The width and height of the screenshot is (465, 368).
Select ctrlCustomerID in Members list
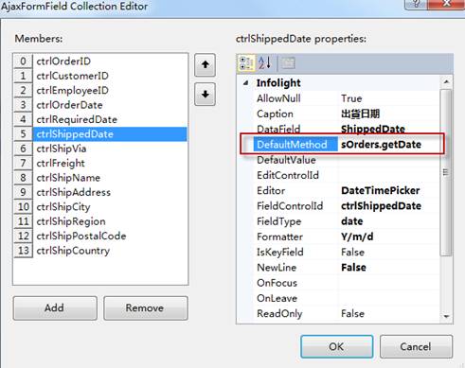100,76
